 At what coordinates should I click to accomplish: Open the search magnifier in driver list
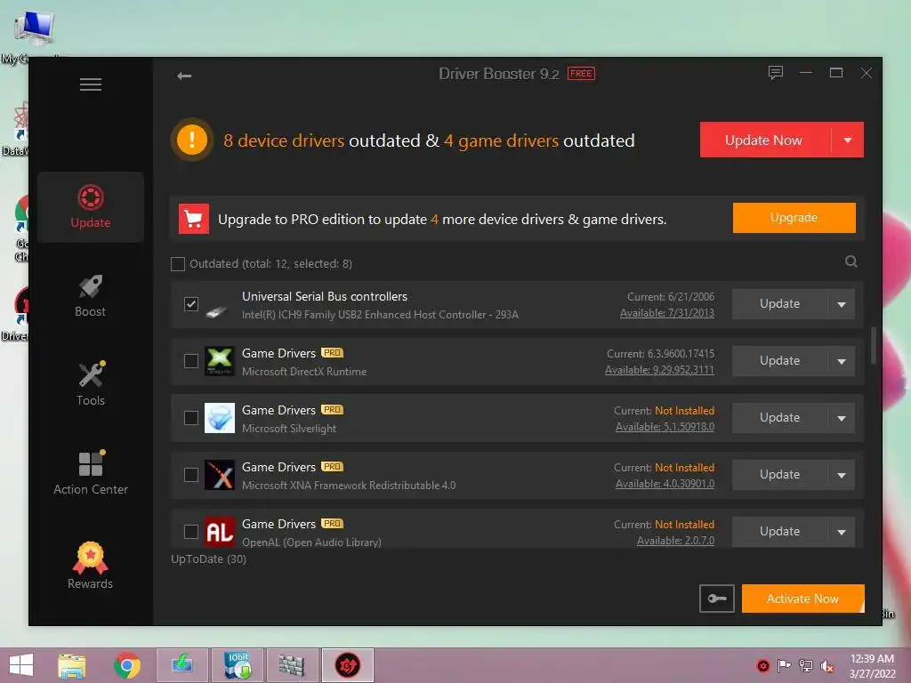[851, 261]
